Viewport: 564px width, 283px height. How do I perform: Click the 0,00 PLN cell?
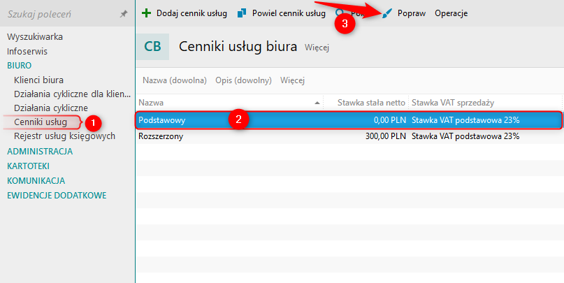point(390,120)
